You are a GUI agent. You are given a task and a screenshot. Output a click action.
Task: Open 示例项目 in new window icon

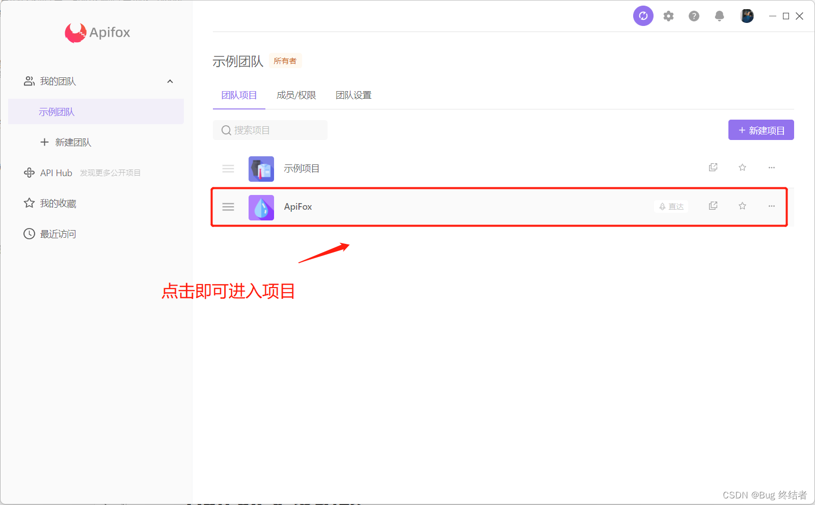pyautogui.click(x=713, y=167)
